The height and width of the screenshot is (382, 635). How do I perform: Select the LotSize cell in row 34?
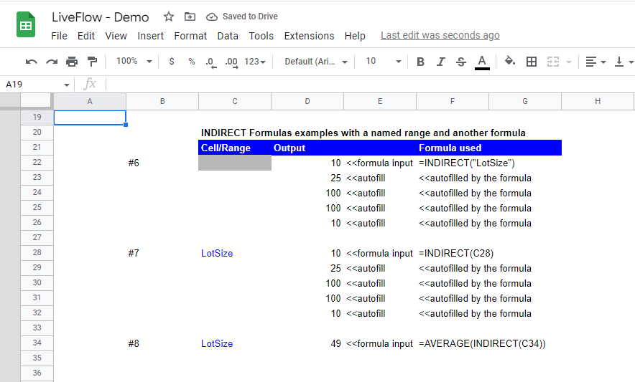tap(235, 343)
